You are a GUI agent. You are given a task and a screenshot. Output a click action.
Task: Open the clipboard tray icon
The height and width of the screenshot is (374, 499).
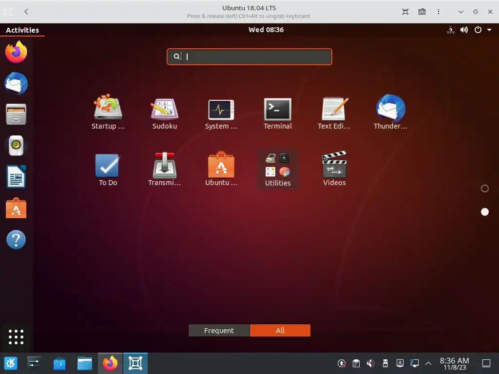click(356, 363)
